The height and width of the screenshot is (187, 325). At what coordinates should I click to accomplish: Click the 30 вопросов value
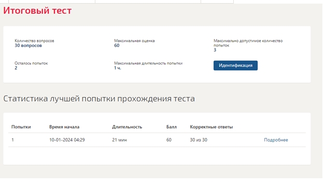click(28, 45)
